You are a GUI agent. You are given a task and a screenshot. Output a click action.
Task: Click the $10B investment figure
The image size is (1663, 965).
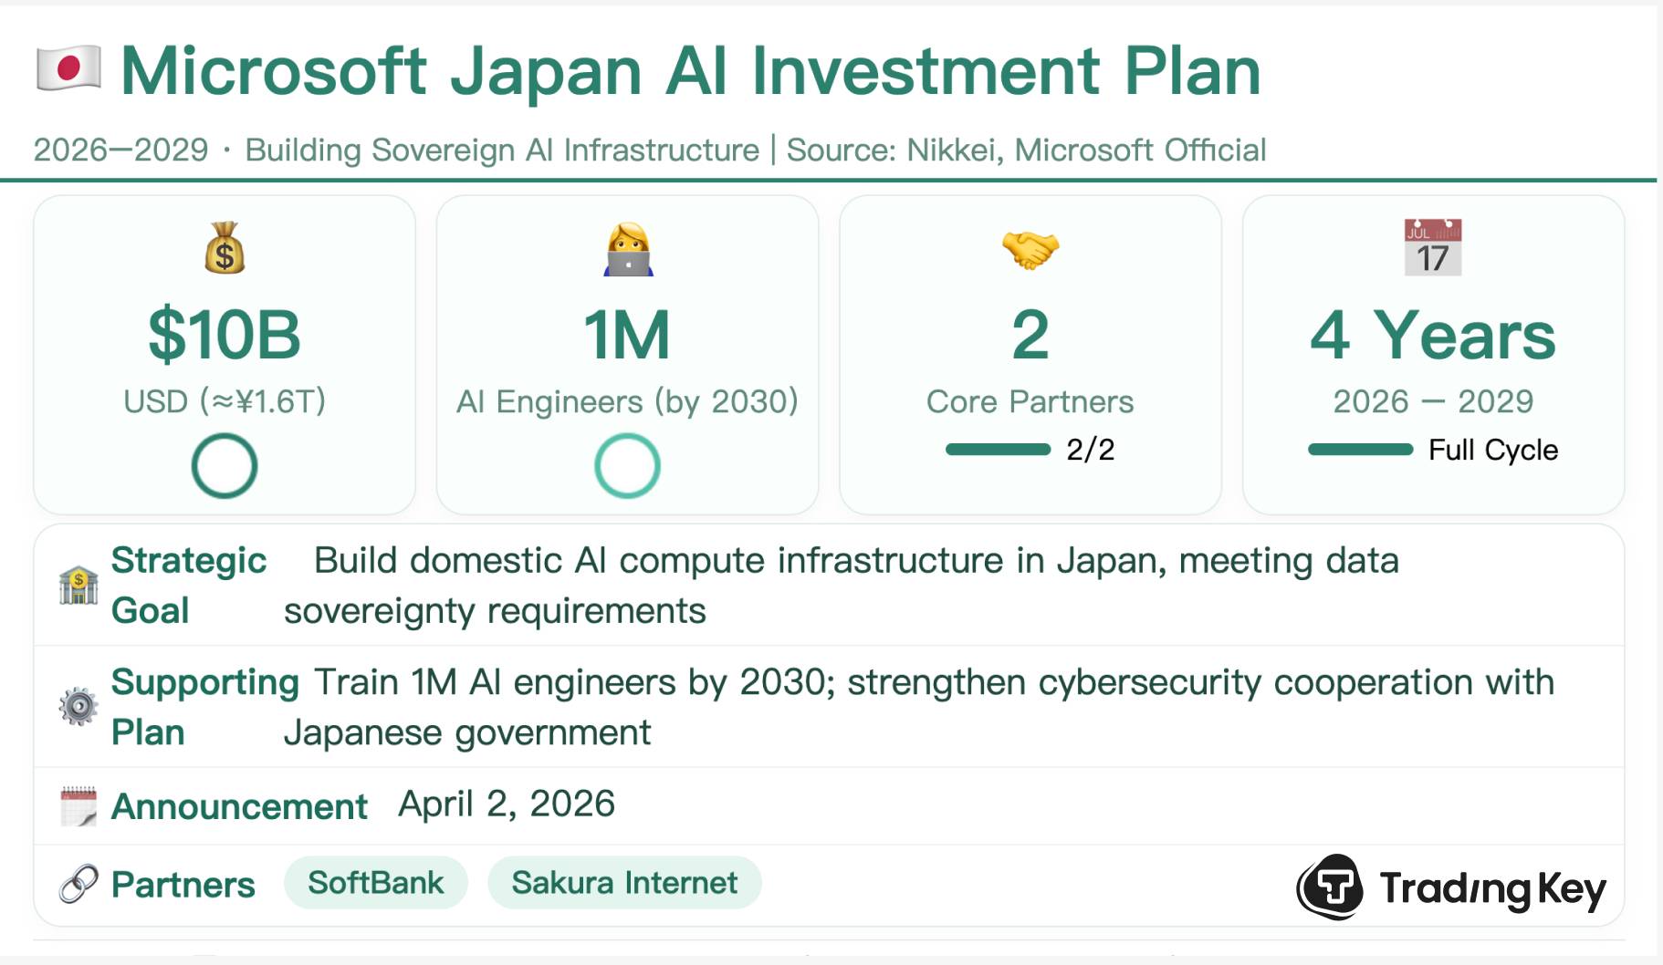tap(225, 335)
